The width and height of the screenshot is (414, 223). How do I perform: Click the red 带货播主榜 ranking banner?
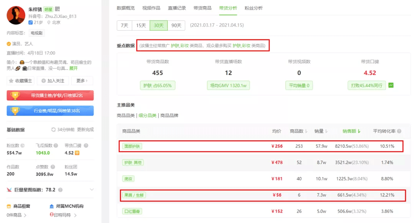point(50,95)
